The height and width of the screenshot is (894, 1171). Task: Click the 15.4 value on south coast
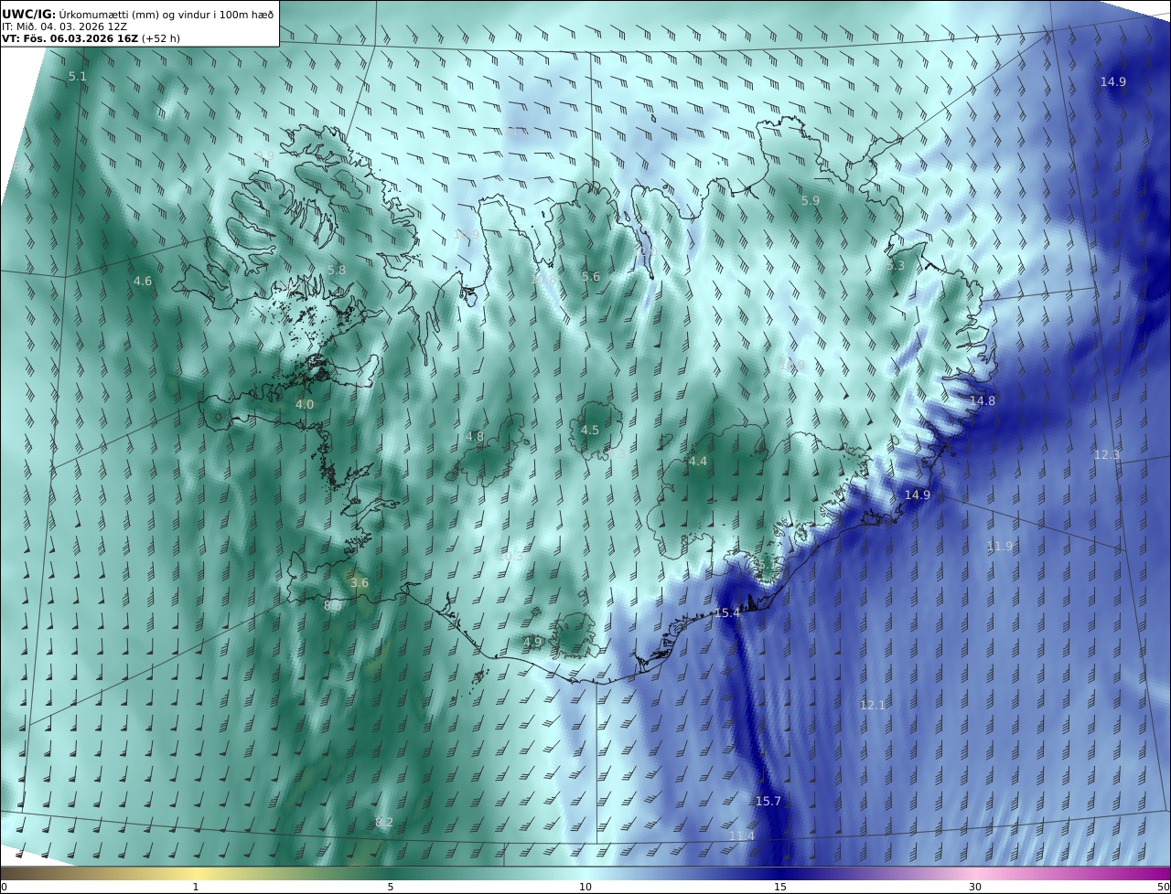[727, 613]
